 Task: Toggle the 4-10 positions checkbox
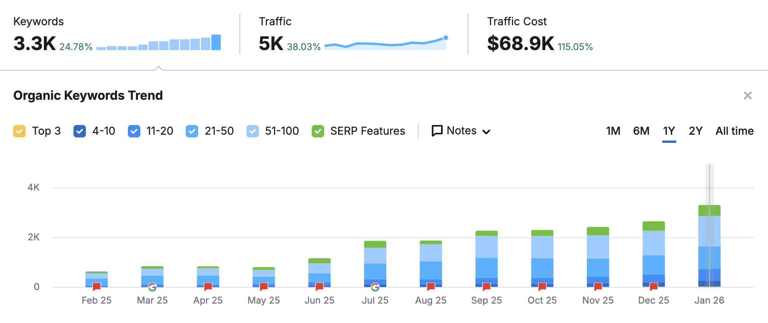(80, 131)
